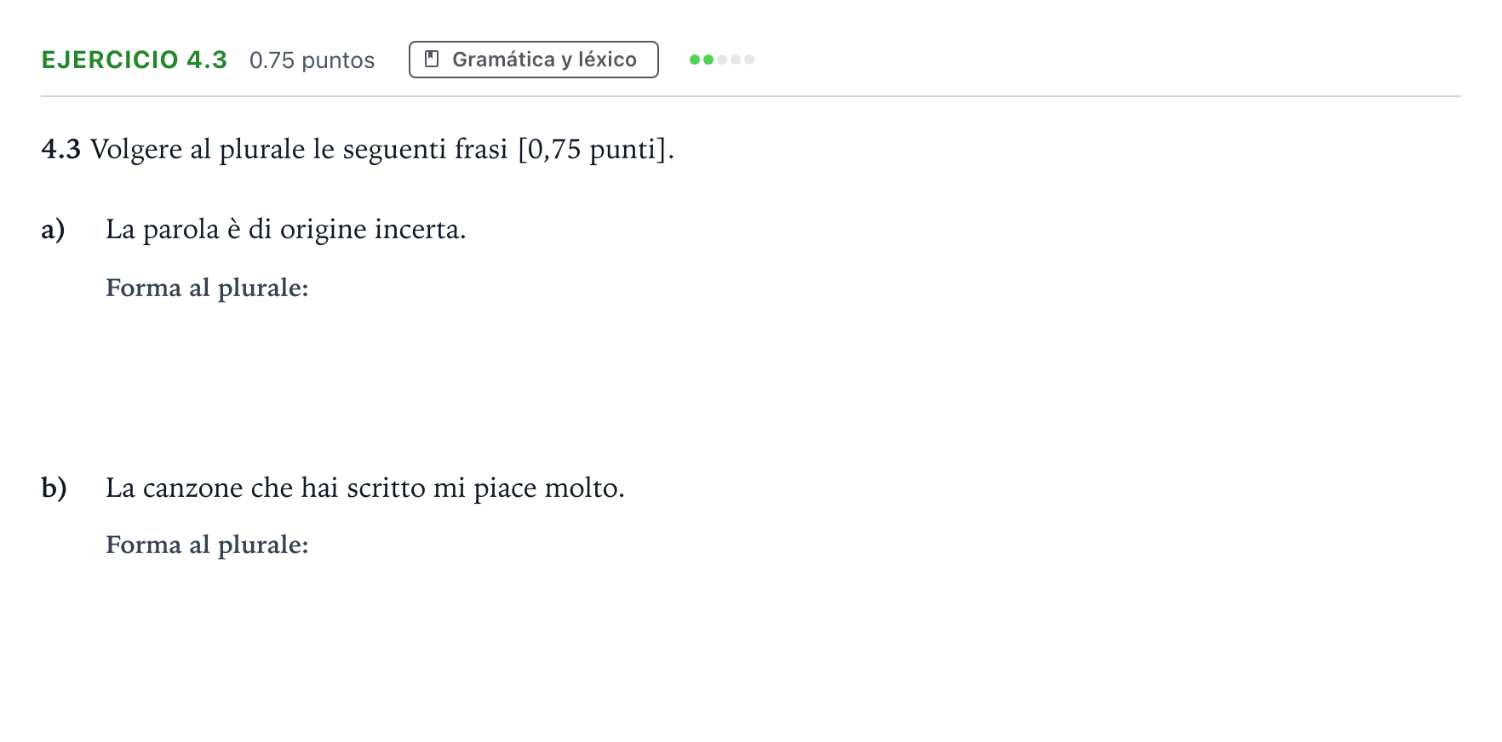The width and height of the screenshot is (1502, 742).
Task: Click the last gray difficulty dot
Action: [x=749, y=60]
